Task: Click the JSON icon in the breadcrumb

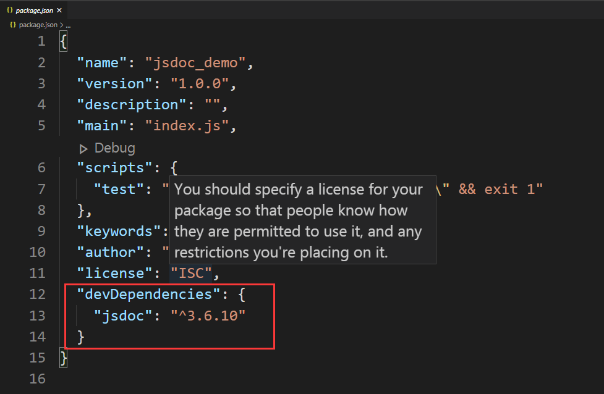Action: (x=13, y=25)
